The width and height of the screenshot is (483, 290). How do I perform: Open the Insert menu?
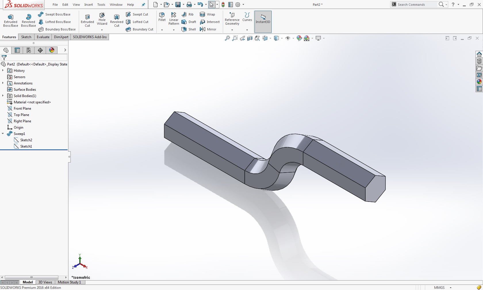point(88,5)
